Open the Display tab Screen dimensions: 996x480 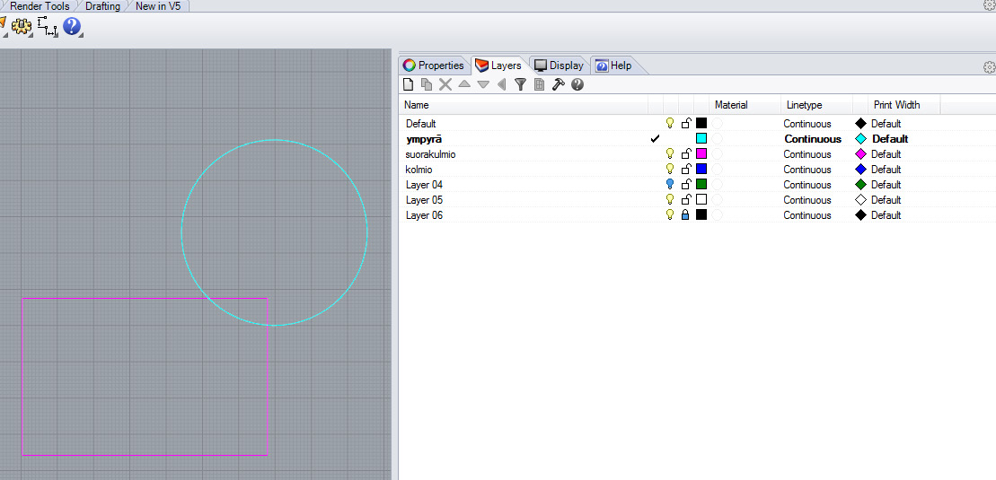(x=560, y=65)
